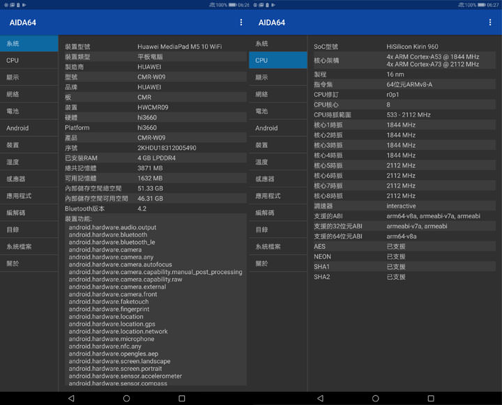Open 溫度 section in right screen sidebar
The image size is (502, 405).
278,162
